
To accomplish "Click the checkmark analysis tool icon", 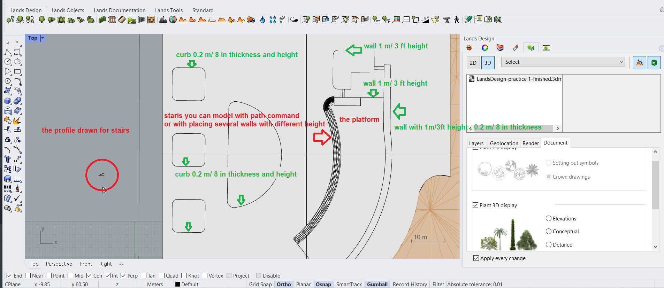I will point(17,198).
